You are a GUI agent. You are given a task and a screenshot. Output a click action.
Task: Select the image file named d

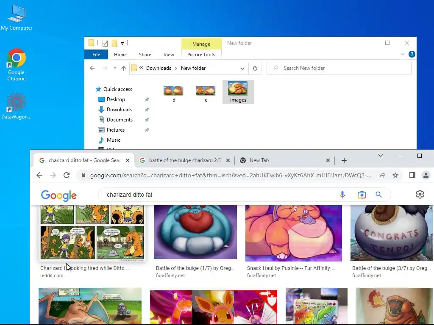pos(173,93)
